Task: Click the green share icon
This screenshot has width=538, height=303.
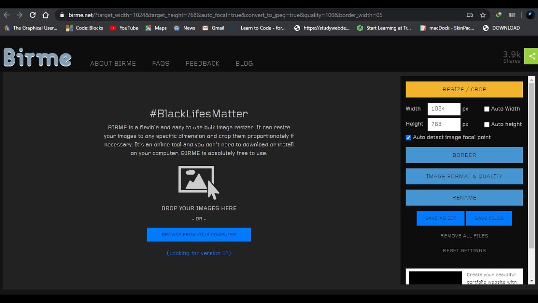Action: (x=531, y=56)
